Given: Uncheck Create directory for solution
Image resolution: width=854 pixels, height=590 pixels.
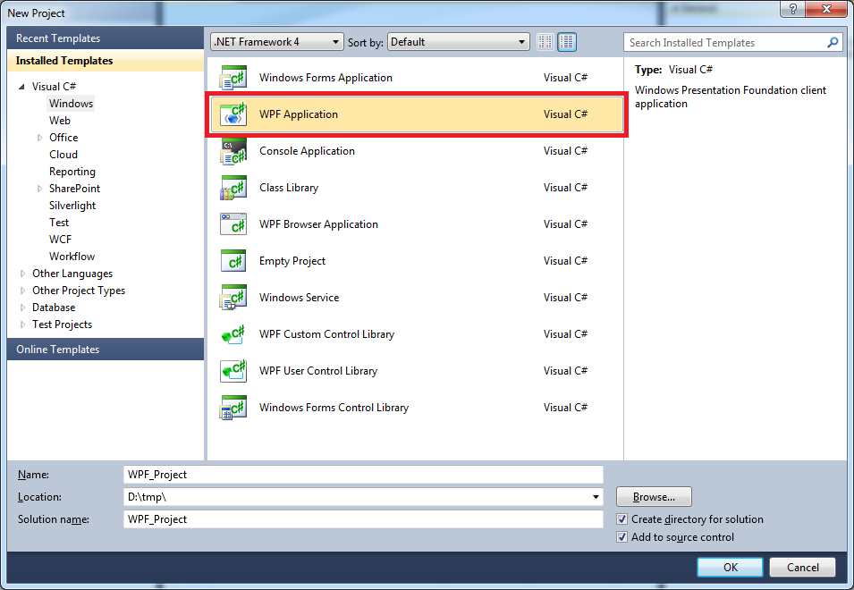Looking at the screenshot, I should [x=621, y=519].
